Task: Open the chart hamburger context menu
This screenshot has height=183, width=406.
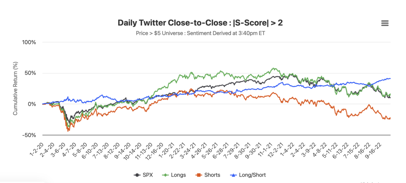Action: (x=385, y=23)
